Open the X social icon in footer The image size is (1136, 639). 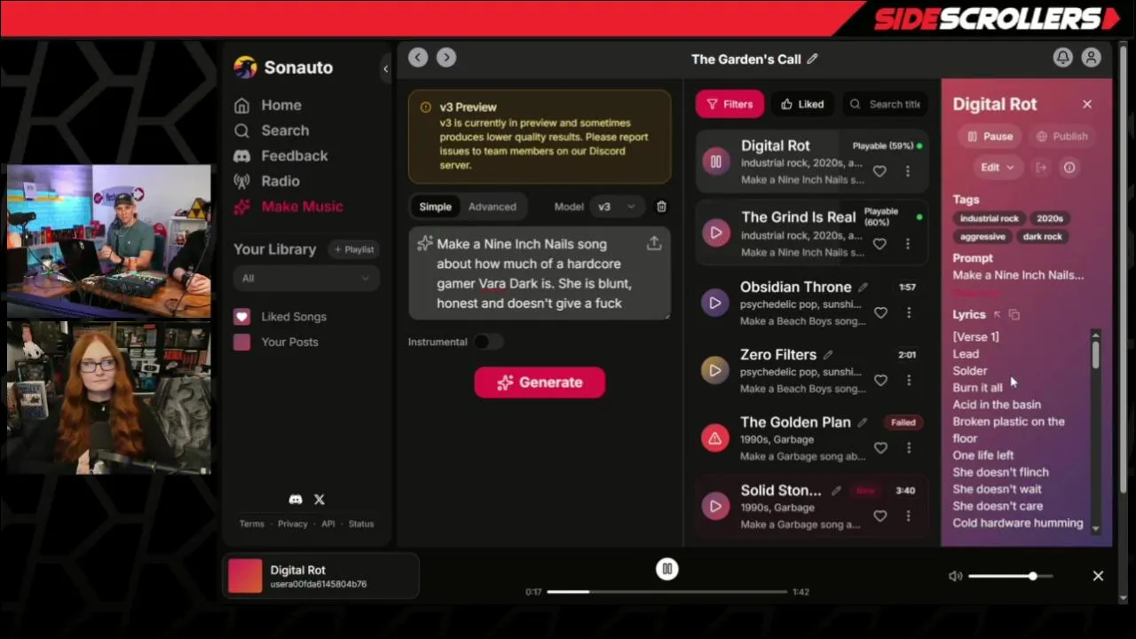point(319,500)
